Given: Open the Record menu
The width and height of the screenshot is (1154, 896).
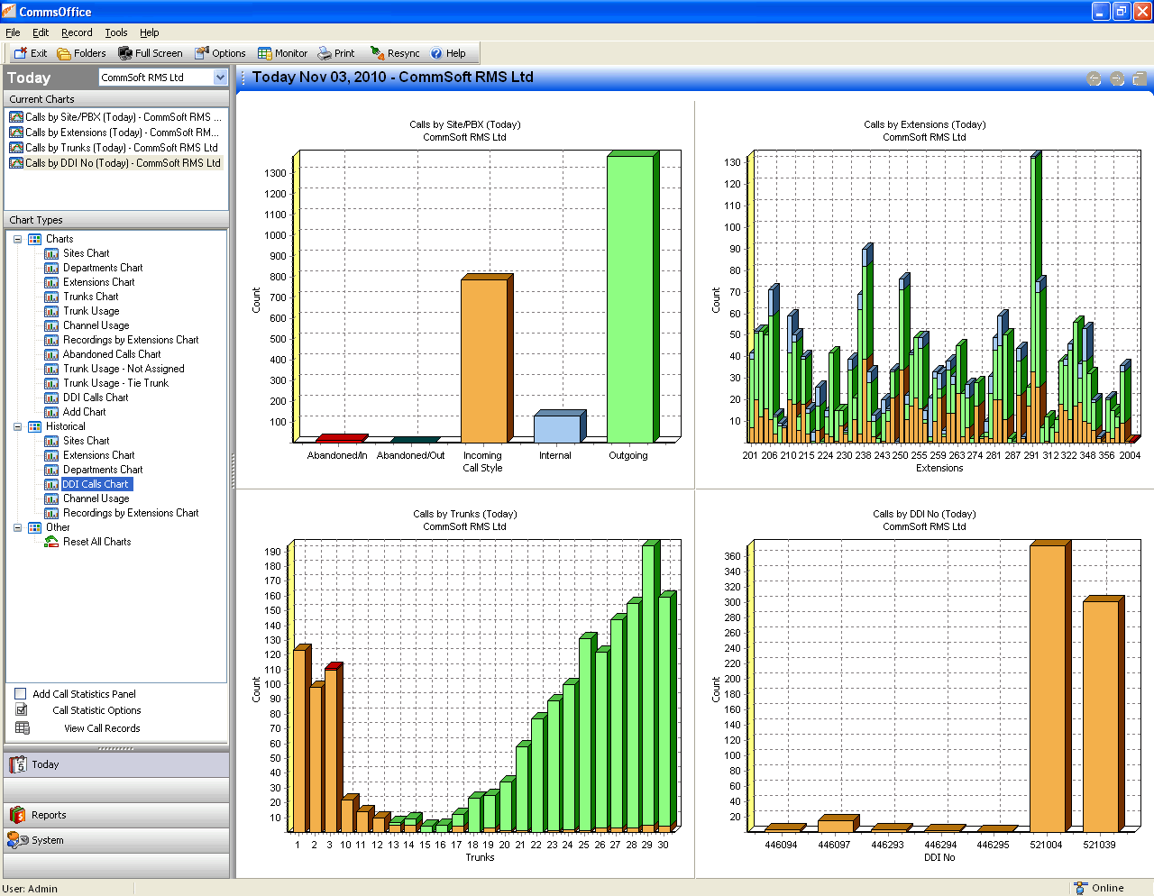Looking at the screenshot, I should click(77, 32).
